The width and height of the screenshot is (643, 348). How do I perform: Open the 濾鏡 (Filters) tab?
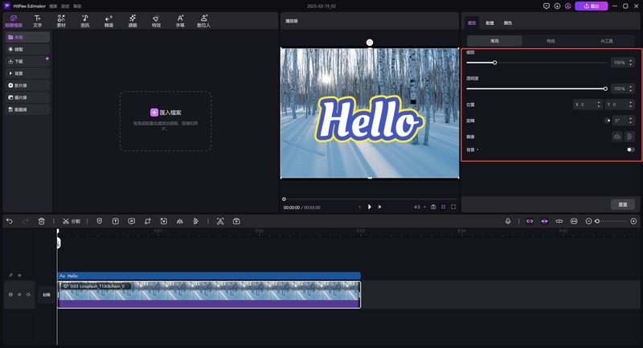pos(133,21)
